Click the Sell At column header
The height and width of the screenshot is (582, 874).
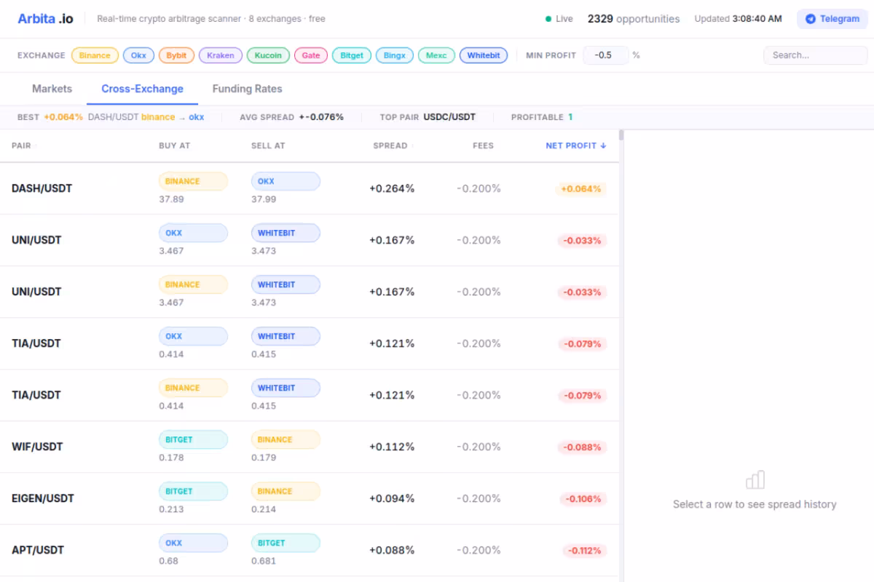click(268, 145)
